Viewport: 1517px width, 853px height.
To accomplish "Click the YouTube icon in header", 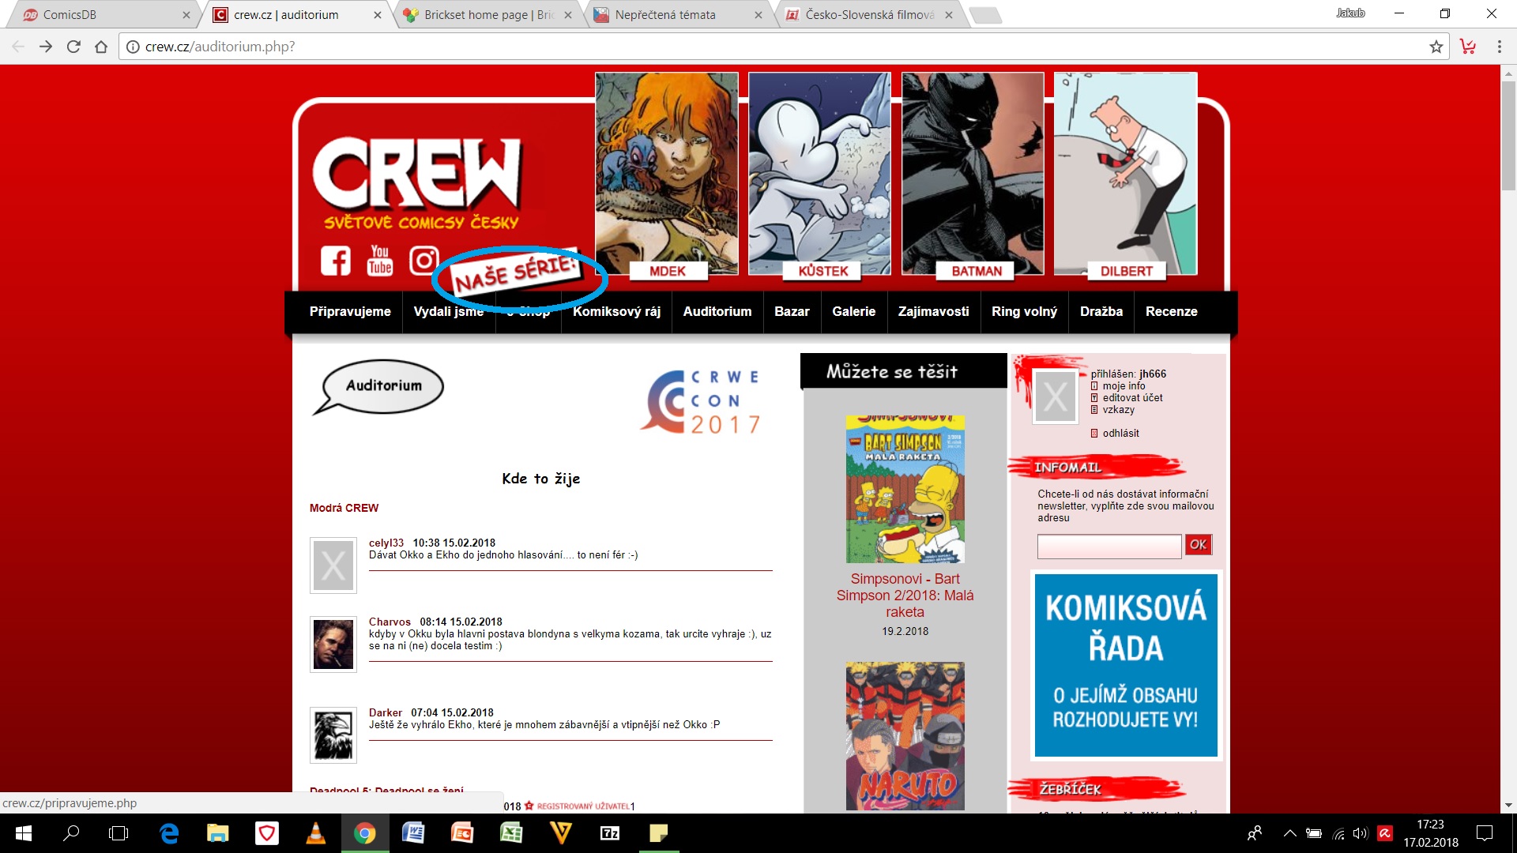I will pos(379,260).
